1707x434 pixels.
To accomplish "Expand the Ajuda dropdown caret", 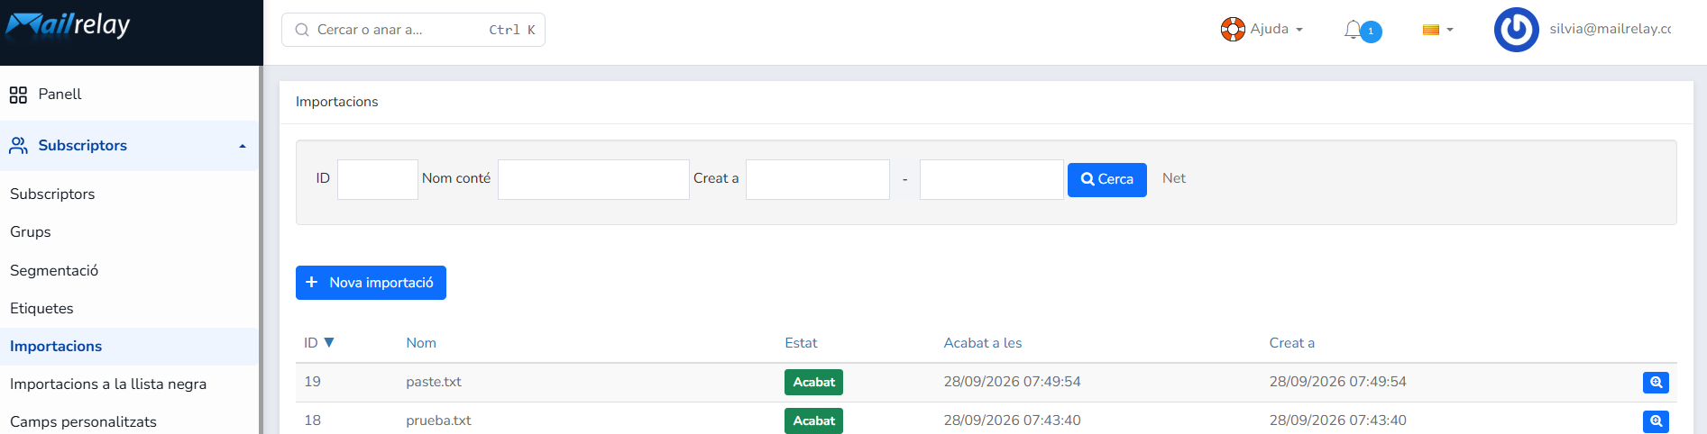I will click(1299, 30).
